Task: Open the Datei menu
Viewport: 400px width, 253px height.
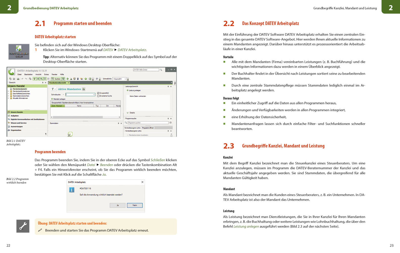Action: tap(19, 75)
